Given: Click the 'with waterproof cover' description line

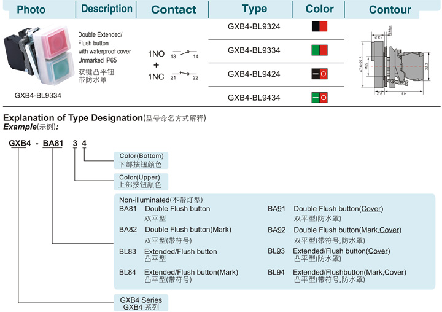Looking at the screenshot, I should click(x=105, y=52).
